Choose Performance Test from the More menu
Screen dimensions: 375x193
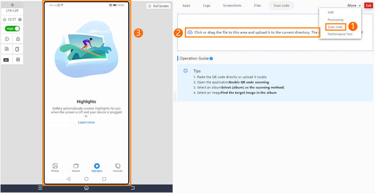point(340,34)
